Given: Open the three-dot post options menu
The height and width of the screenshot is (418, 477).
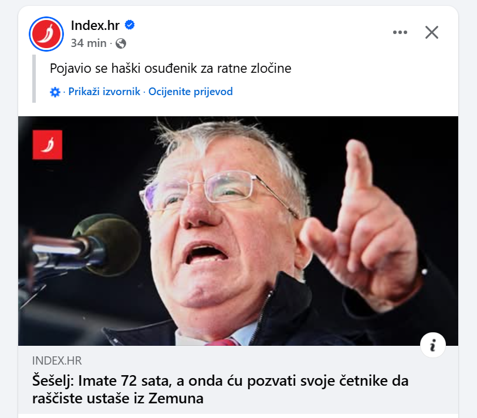Looking at the screenshot, I should click(400, 32).
